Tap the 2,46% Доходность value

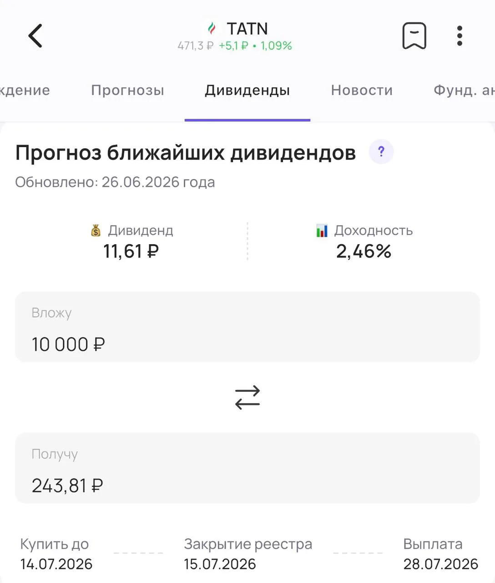tap(364, 251)
